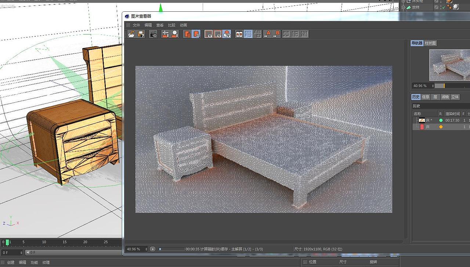The image size is (470, 267).
Task: Open the 编辑 menu in Picture Viewer
Action: 148,25
